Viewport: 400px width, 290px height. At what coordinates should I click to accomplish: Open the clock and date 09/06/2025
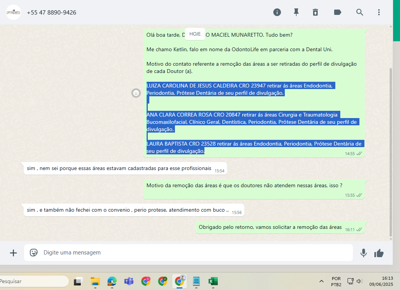[381, 281]
